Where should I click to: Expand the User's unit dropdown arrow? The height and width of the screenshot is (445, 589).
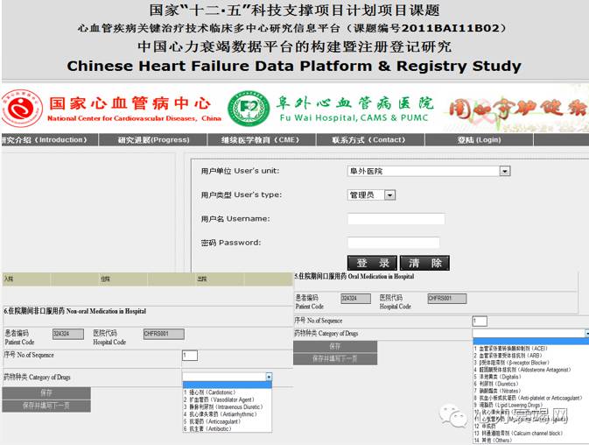pyautogui.click(x=504, y=172)
